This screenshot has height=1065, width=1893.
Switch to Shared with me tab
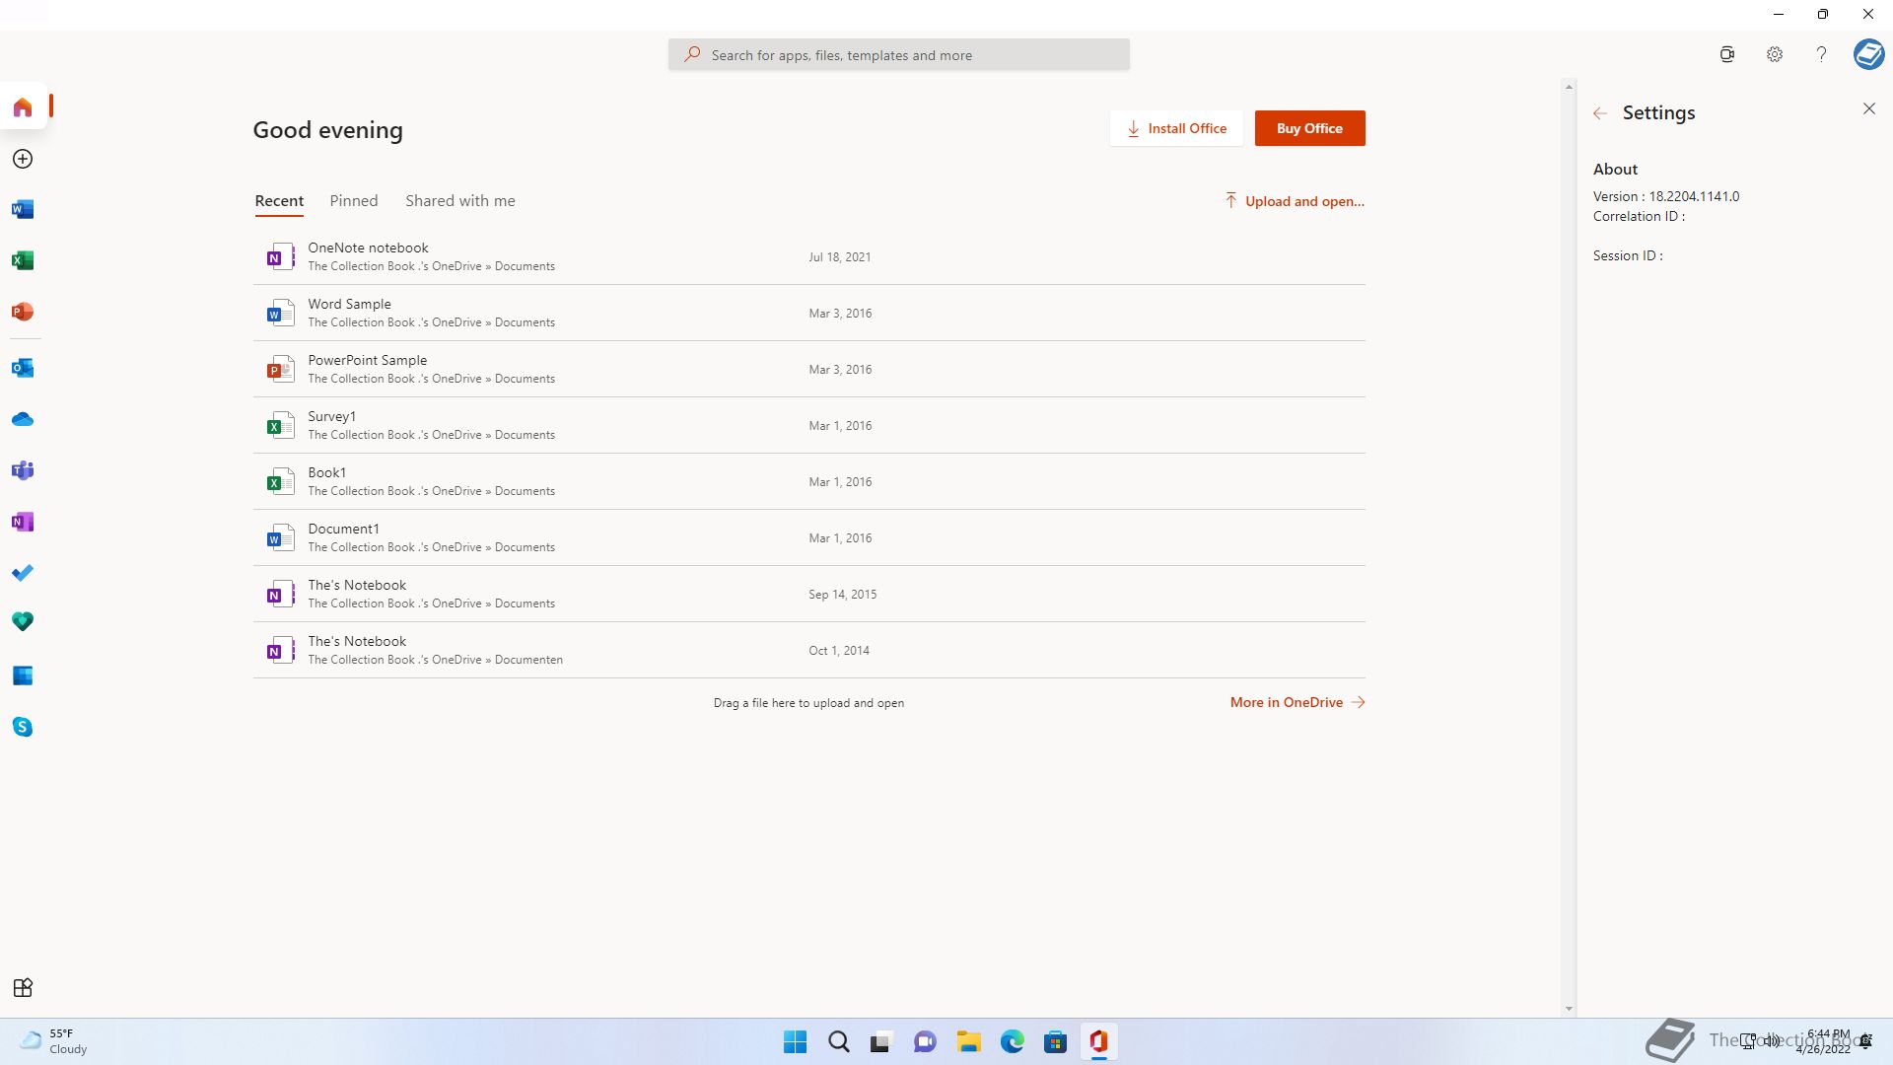(x=460, y=201)
